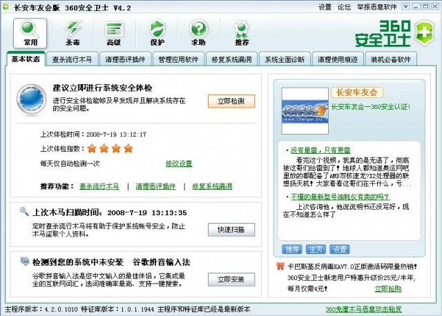
Task: Click the 主程序版本 4.2.0.1010 status text
Action: tap(41, 309)
